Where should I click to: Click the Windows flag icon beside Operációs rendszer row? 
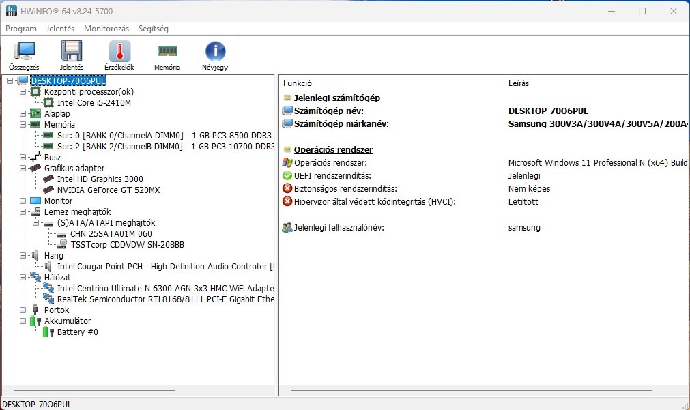click(287, 163)
